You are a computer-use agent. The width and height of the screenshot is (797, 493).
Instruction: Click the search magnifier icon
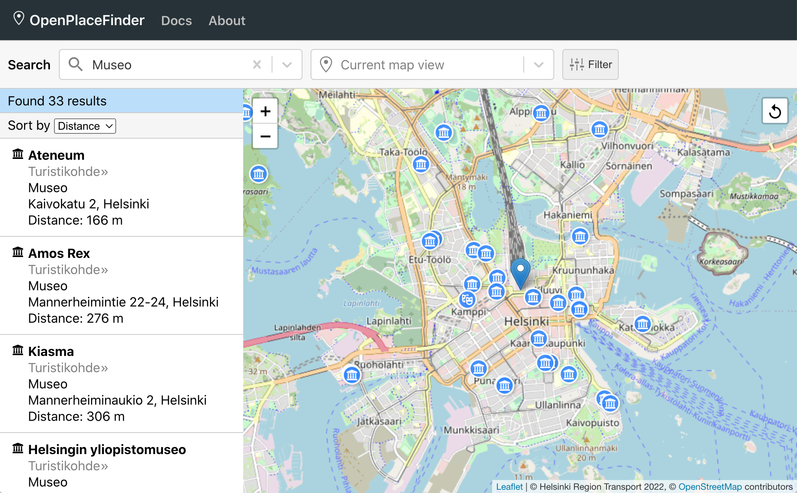point(76,64)
